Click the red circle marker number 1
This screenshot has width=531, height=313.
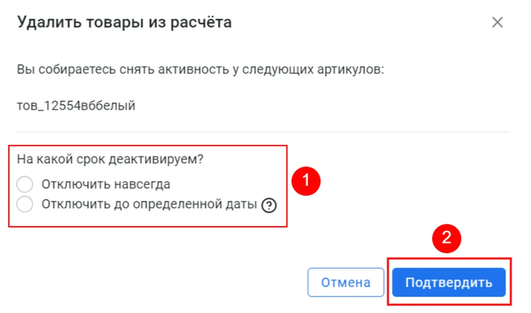click(x=306, y=181)
